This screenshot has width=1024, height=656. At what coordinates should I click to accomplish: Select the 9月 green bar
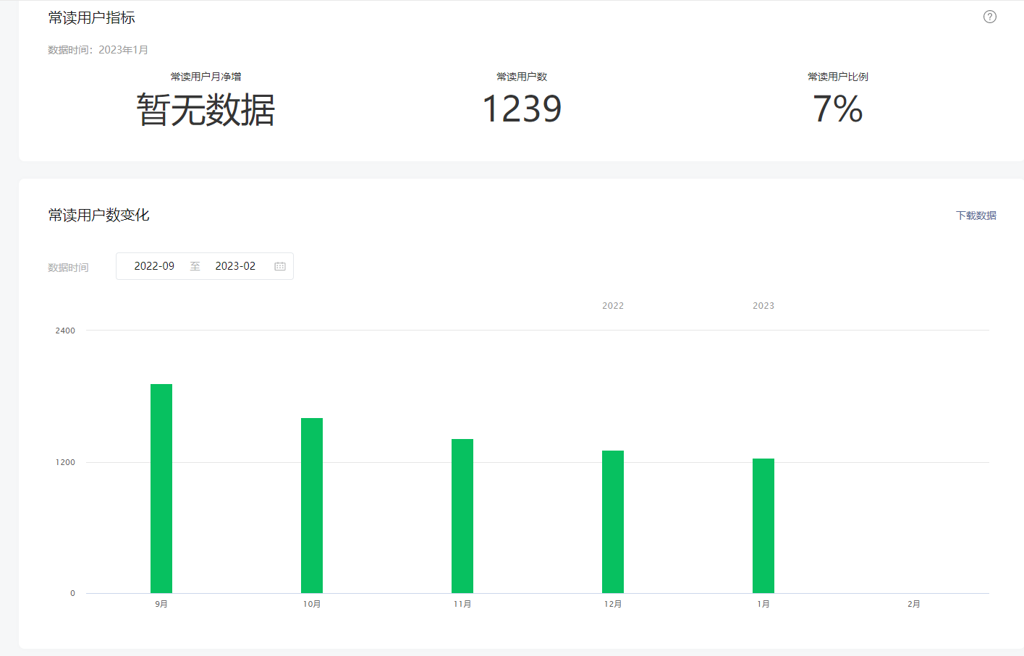pos(161,488)
